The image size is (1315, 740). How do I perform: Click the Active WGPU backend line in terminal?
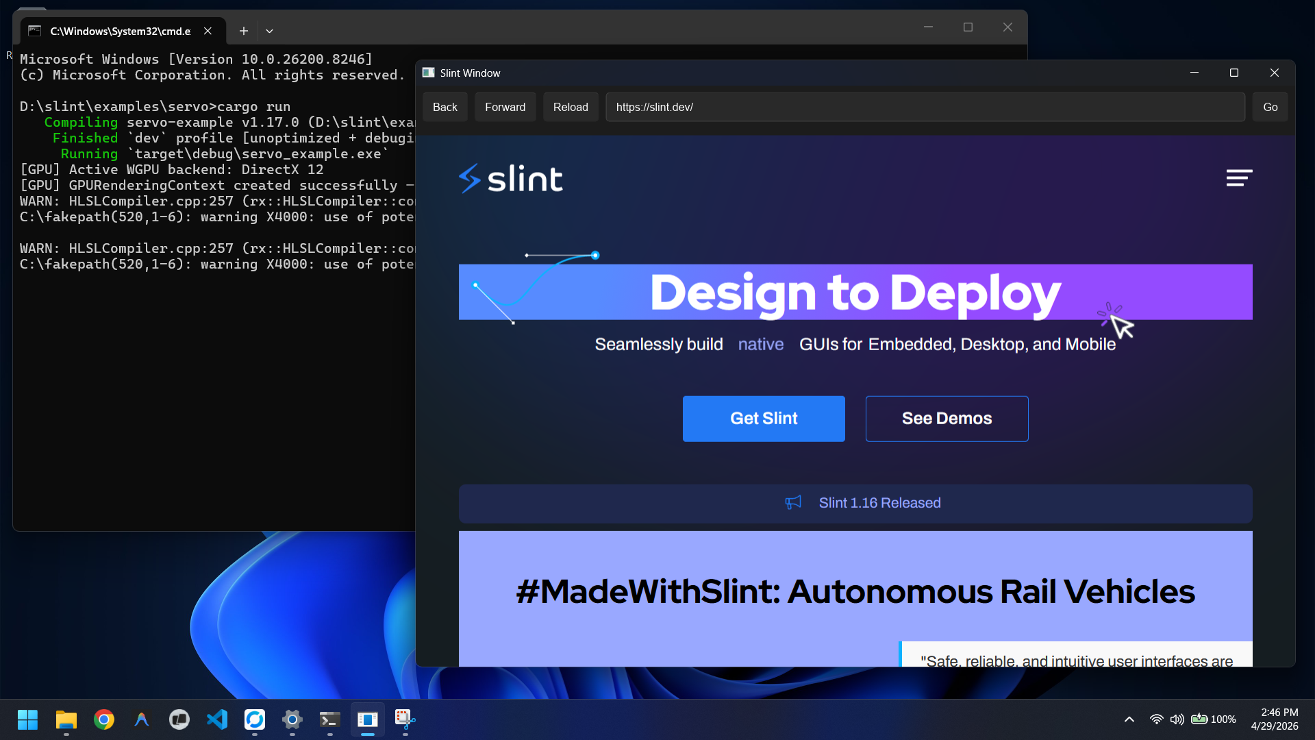click(x=171, y=169)
